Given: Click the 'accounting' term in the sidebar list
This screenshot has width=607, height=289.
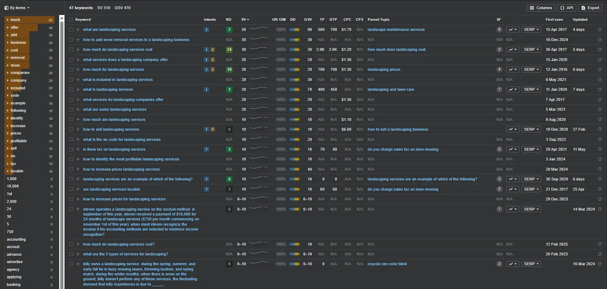Looking at the screenshot, I should coord(16,240).
